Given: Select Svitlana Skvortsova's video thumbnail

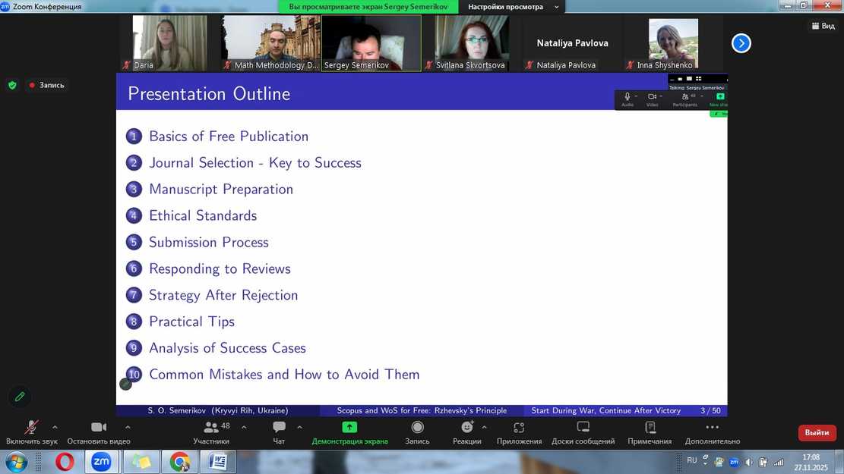Looking at the screenshot, I should tap(471, 43).
